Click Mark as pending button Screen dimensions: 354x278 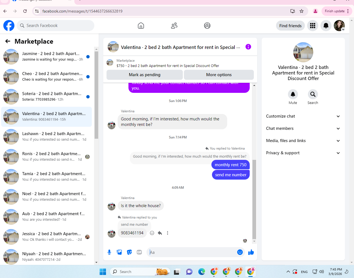pos(145,75)
